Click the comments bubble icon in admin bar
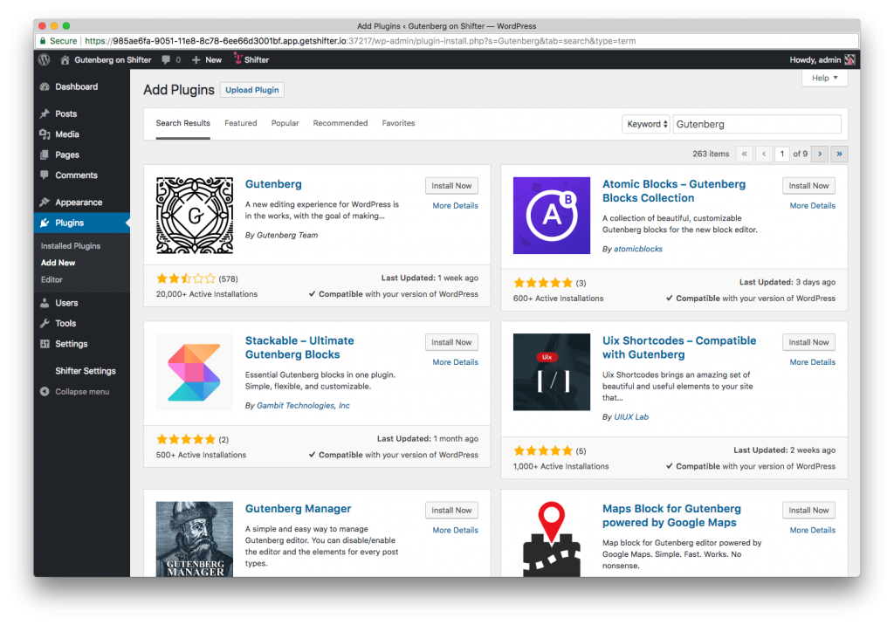This screenshot has height=625, width=894. (x=166, y=60)
